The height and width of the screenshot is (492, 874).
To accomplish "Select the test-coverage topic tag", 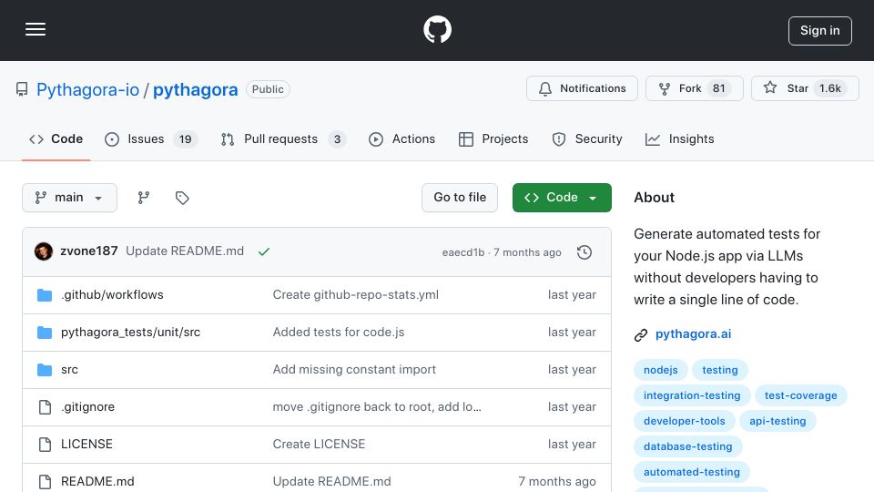I will pyautogui.click(x=800, y=395).
